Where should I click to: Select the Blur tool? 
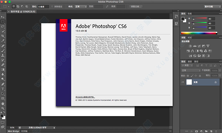tap(3, 74)
